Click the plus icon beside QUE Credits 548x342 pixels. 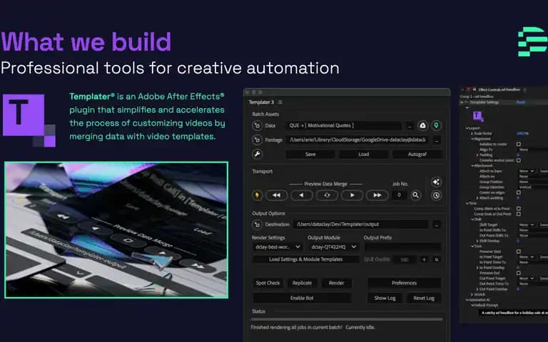click(x=424, y=259)
